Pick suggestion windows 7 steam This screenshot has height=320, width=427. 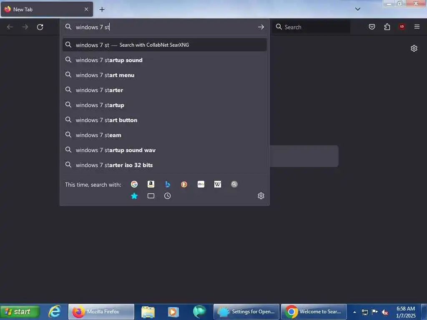pyautogui.click(x=164, y=135)
